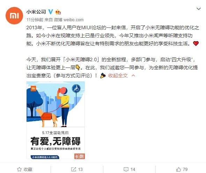The width and height of the screenshot is (206, 173).
Task: Click the red heart emoji in post
Action: coord(196,44)
